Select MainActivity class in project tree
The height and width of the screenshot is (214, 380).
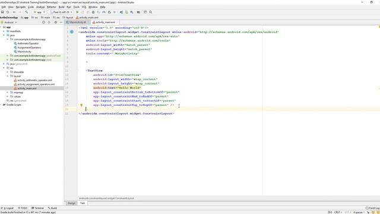tap(24, 52)
